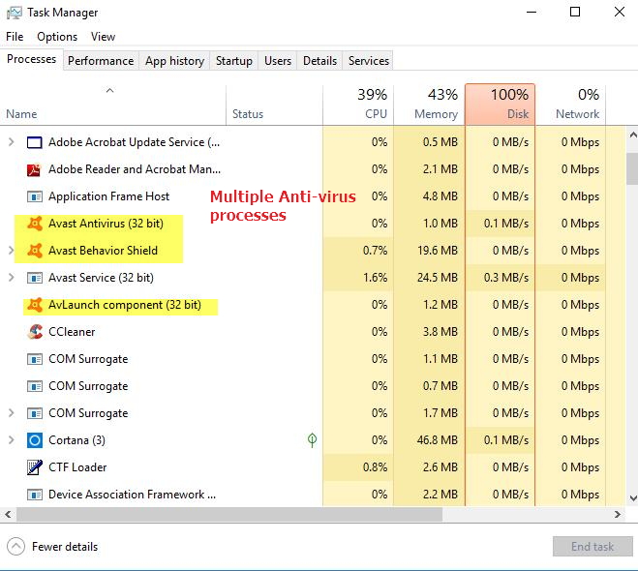Click the CCleaner process icon
Screen dimensions: 638x571
[x=34, y=332]
